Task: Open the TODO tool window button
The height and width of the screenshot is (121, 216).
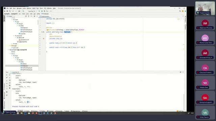Action: click(x=27, y=111)
